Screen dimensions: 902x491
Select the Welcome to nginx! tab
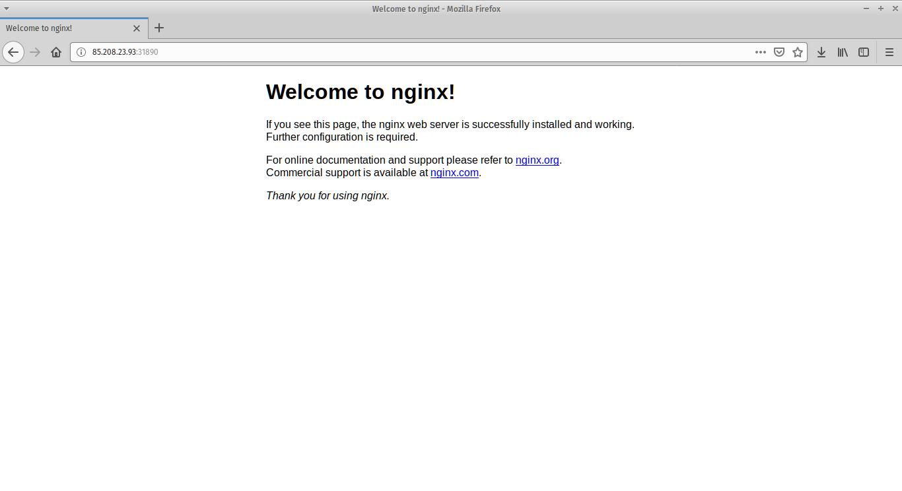pyautogui.click(x=74, y=28)
